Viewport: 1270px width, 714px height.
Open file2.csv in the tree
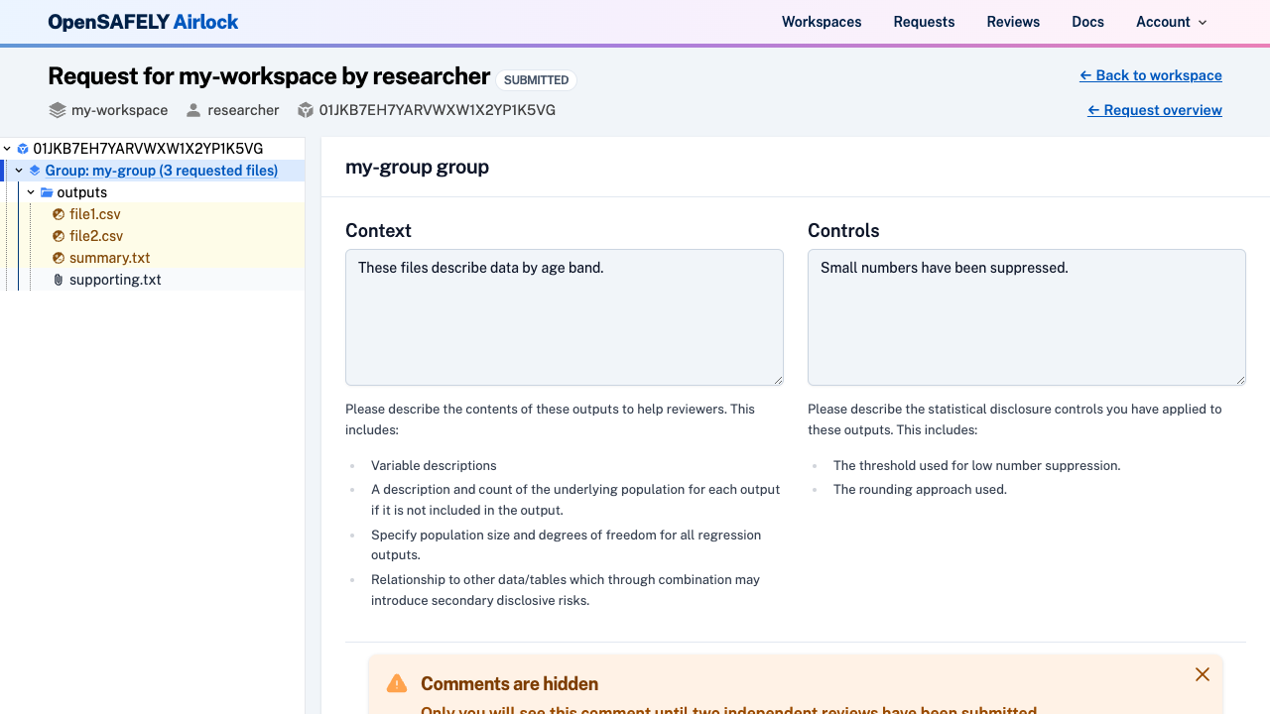[96, 236]
